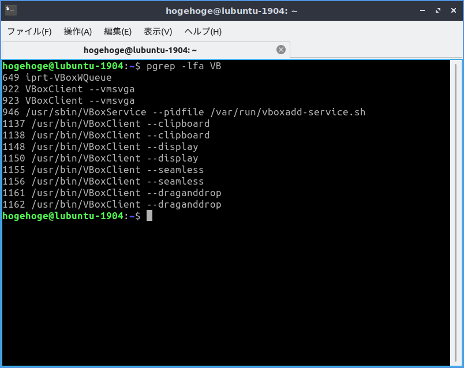Viewport: 464px width, 368px height.
Task: Click the terminal icon in title bar
Action: pos(11,10)
